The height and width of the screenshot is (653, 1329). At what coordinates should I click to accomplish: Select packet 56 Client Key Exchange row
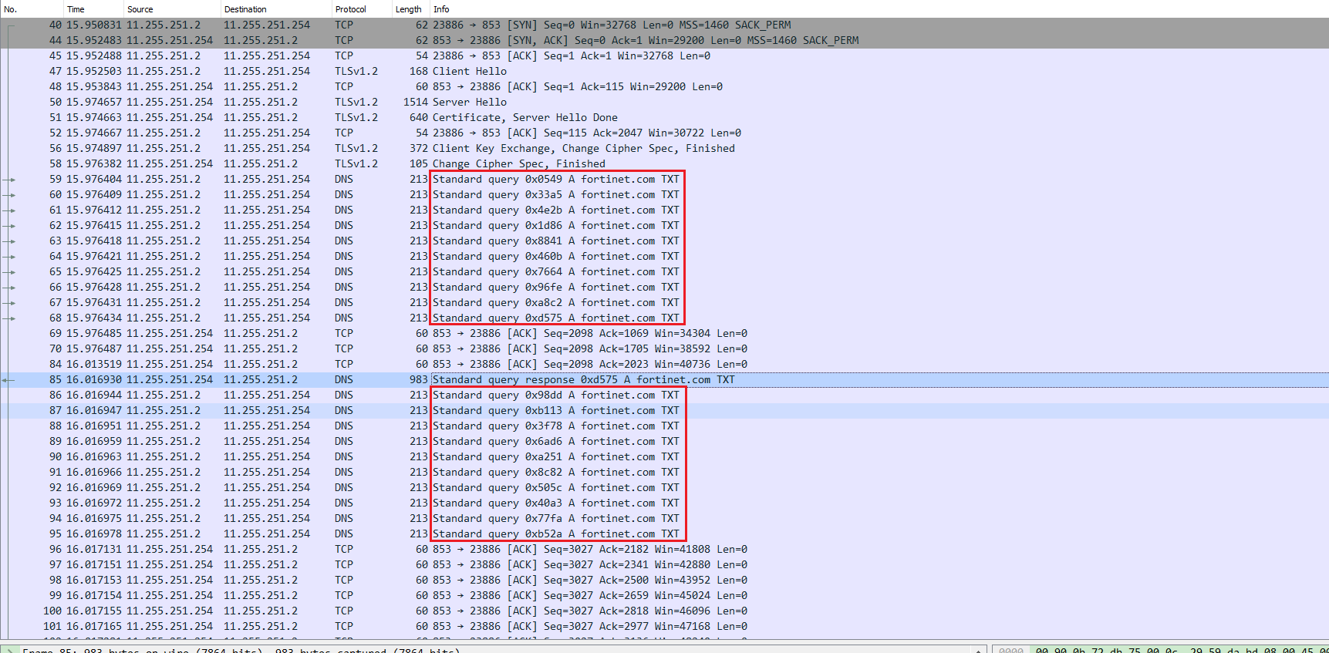(664, 148)
